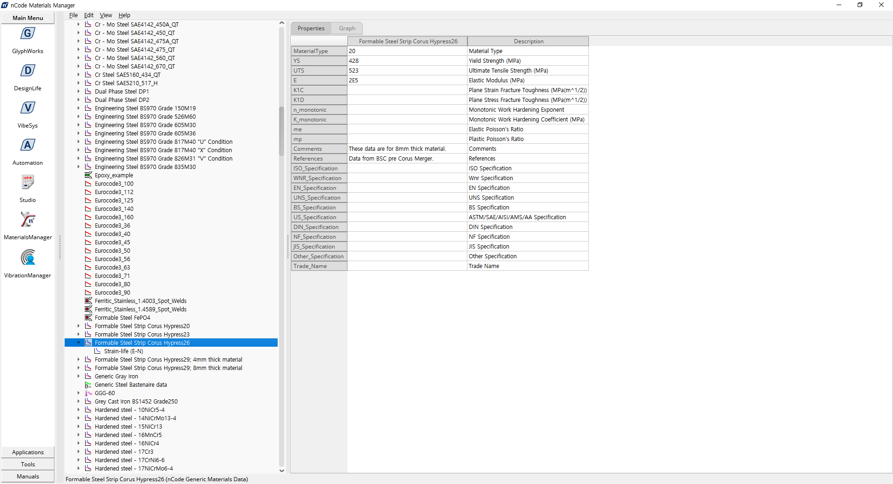Select Hardened steel - 14NiCrMo13-4
This screenshot has width=893, height=484.
135,418
